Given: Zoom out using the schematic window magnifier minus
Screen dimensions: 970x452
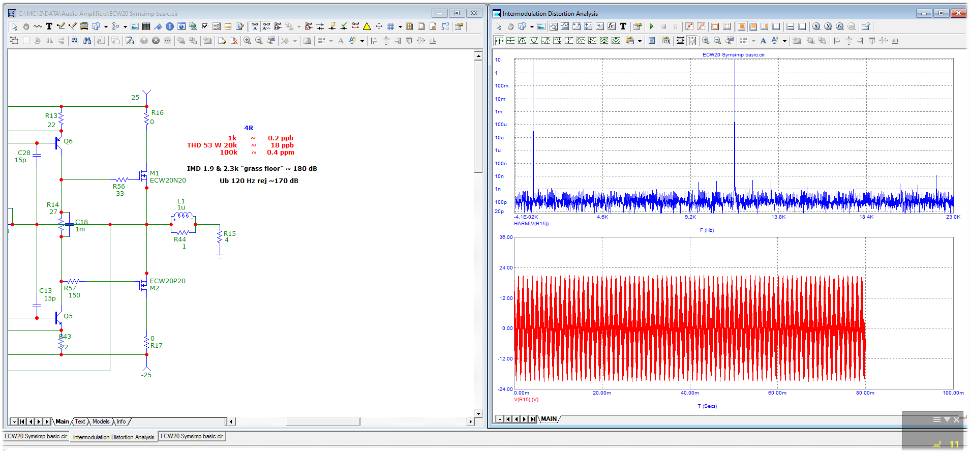Looking at the screenshot, I should point(259,41).
